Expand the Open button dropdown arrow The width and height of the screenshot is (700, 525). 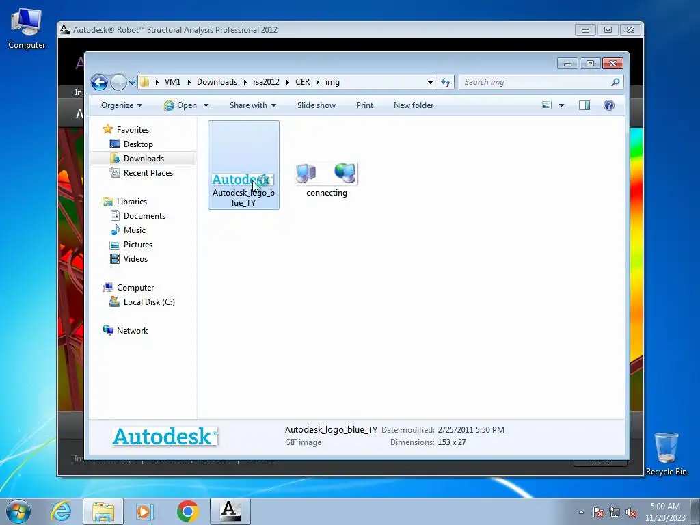click(206, 105)
